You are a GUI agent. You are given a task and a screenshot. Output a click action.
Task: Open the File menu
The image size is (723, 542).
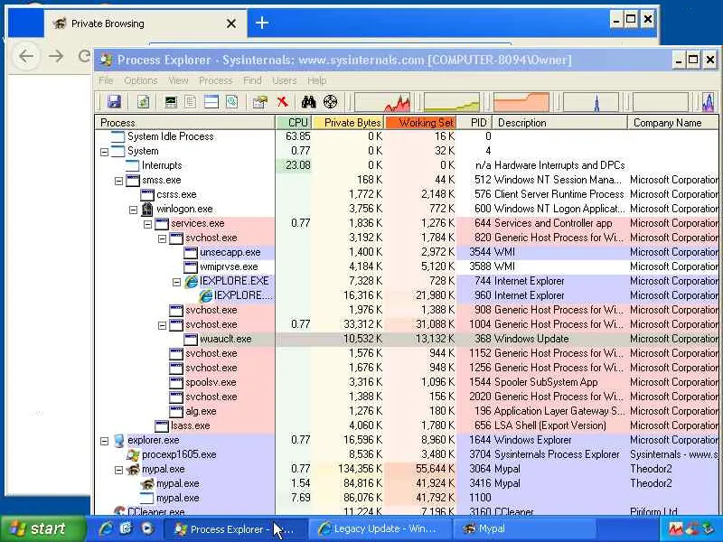tap(106, 80)
